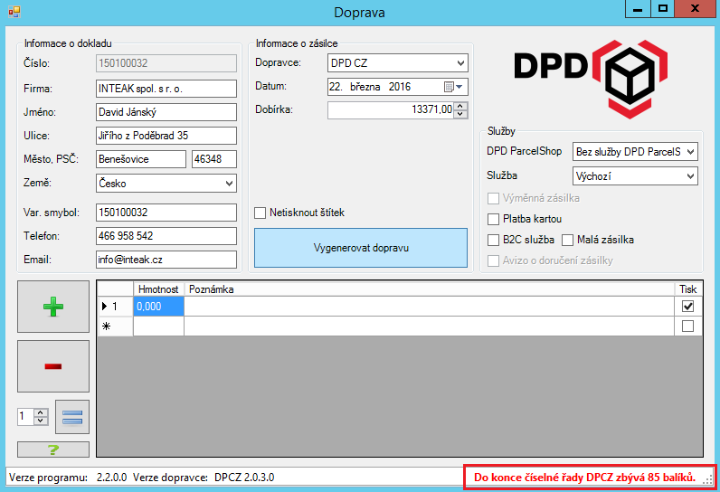
Task: Click the Tisk column header
Action: [x=688, y=289]
